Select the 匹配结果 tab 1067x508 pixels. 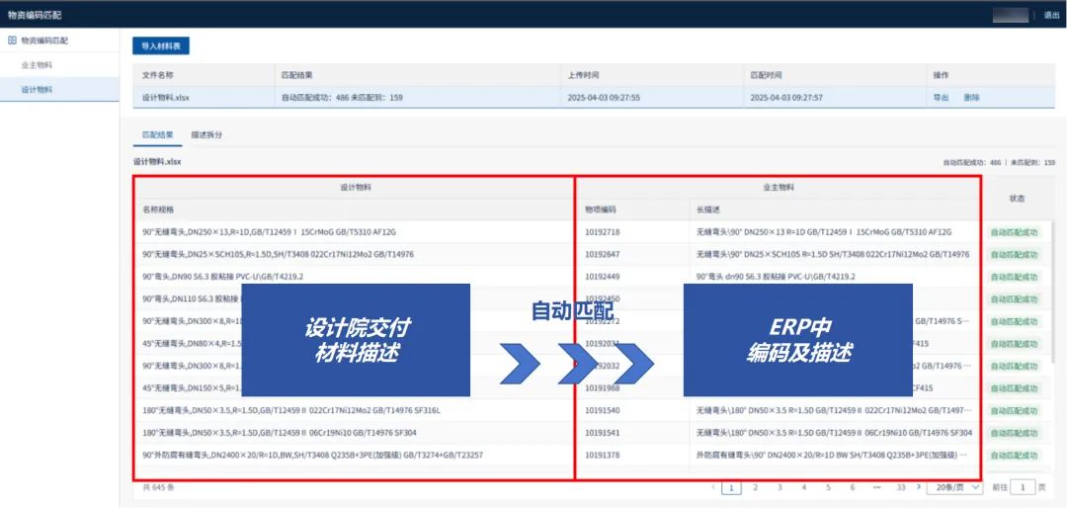157,134
